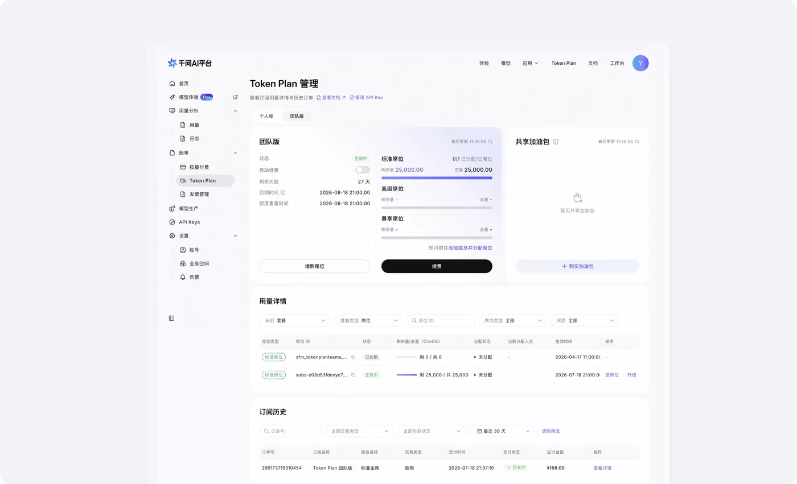Click the search icon in 订单号 field
This screenshot has height=484, width=797.
266,431
